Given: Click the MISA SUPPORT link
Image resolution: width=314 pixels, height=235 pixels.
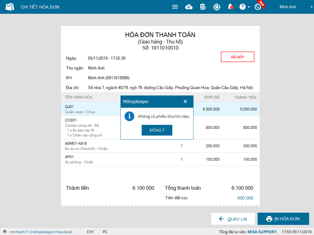Looking at the screenshot, I should (x=262, y=232).
